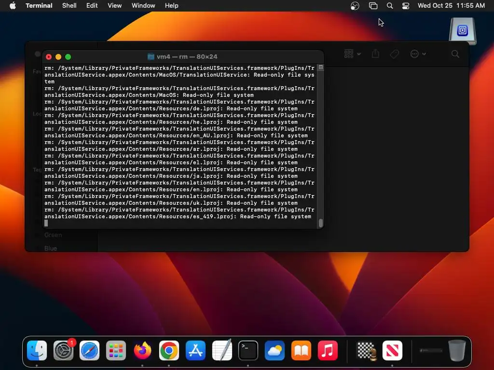
Task: Click the Terminal title 'vm4 — rm — 80×24'
Action: [x=187, y=57]
